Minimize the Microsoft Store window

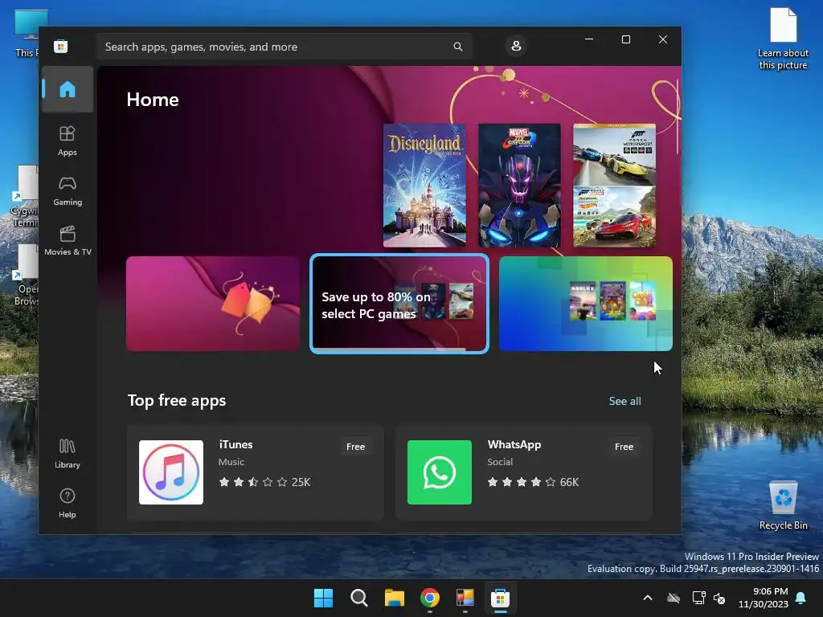coord(589,39)
